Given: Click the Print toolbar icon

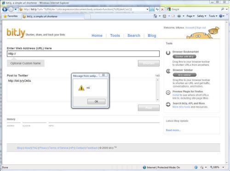Looking at the screenshot, I should 179,16.
